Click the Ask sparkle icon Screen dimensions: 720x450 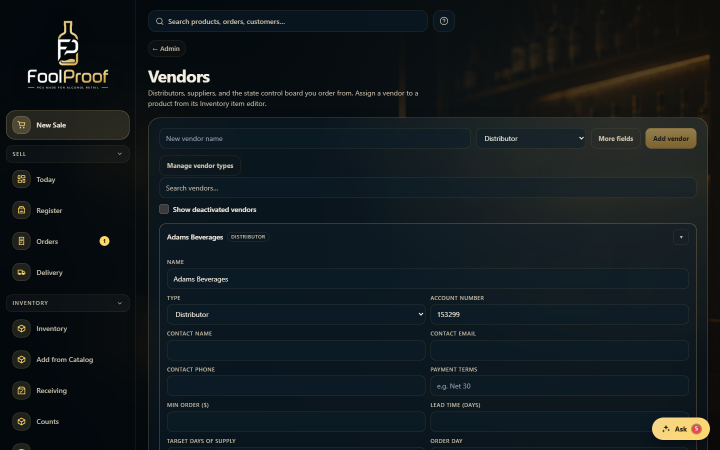tap(666, 429)
